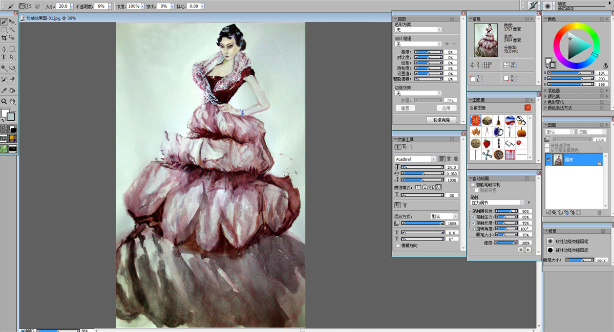The height and width of the screenshot is (332, 614).
Task: Select the Brush tool in the toolbox
Action: 4,22
